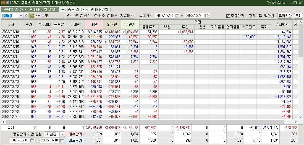Select the 2022/03/18 date row cell
304x145 pixels.
coord(11,32)
